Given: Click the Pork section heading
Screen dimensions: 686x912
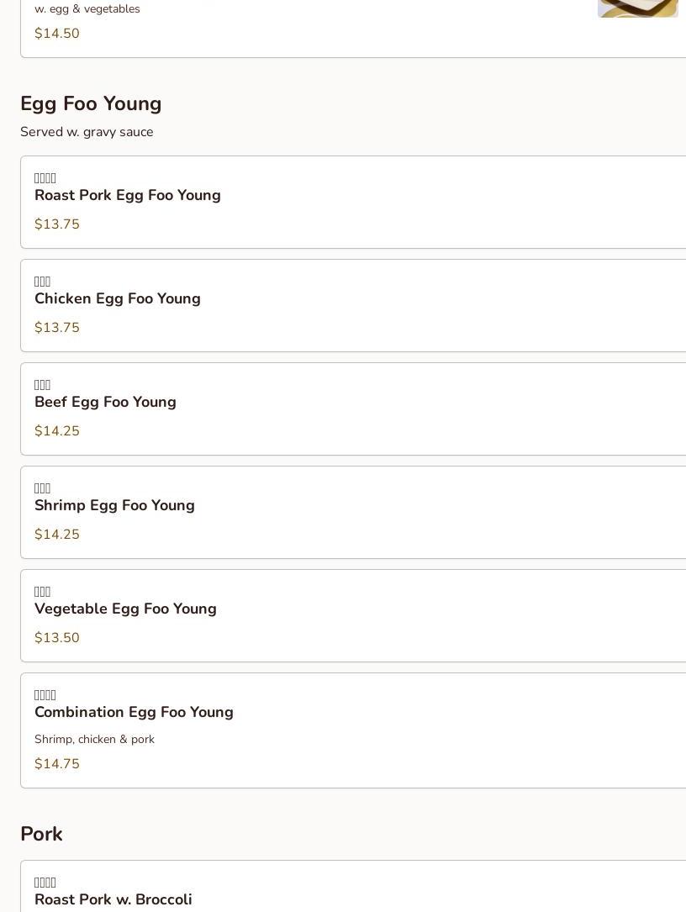Looking at the screenshot, I should 41,834.
